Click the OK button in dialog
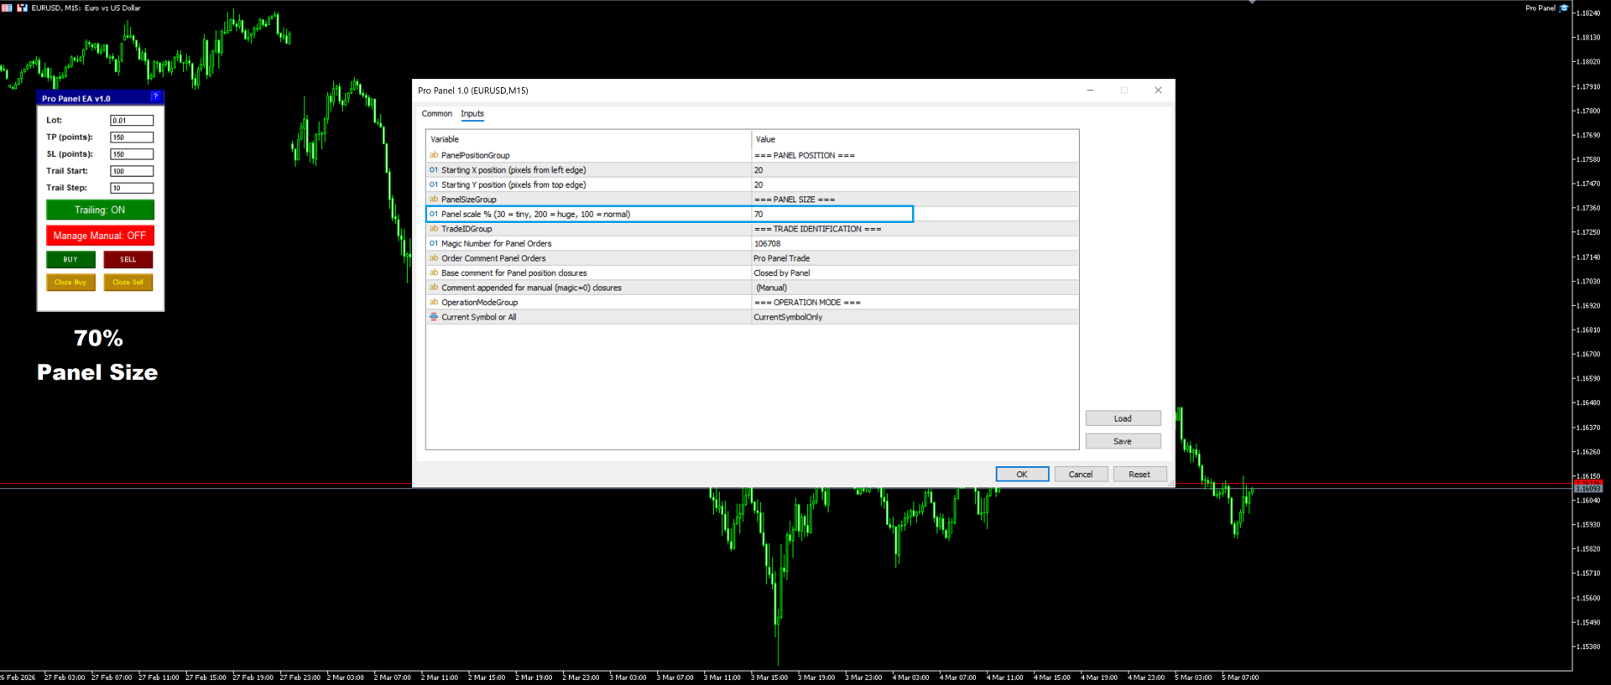This screenshot has height=685, width=1611. click(x=1022, y=475)
